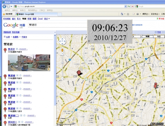Pan the map up with the up arrow
This screenshot has height=126, width=165.
coord(62,39)
